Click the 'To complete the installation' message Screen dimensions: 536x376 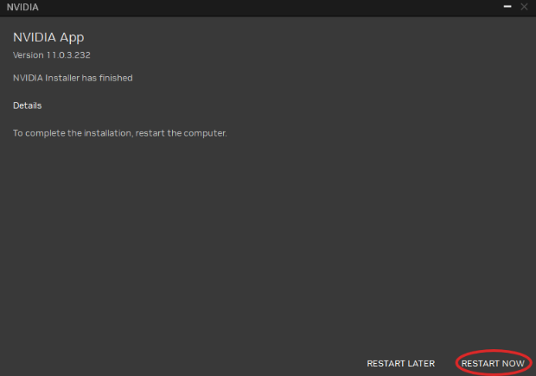(x=119, y=133)
